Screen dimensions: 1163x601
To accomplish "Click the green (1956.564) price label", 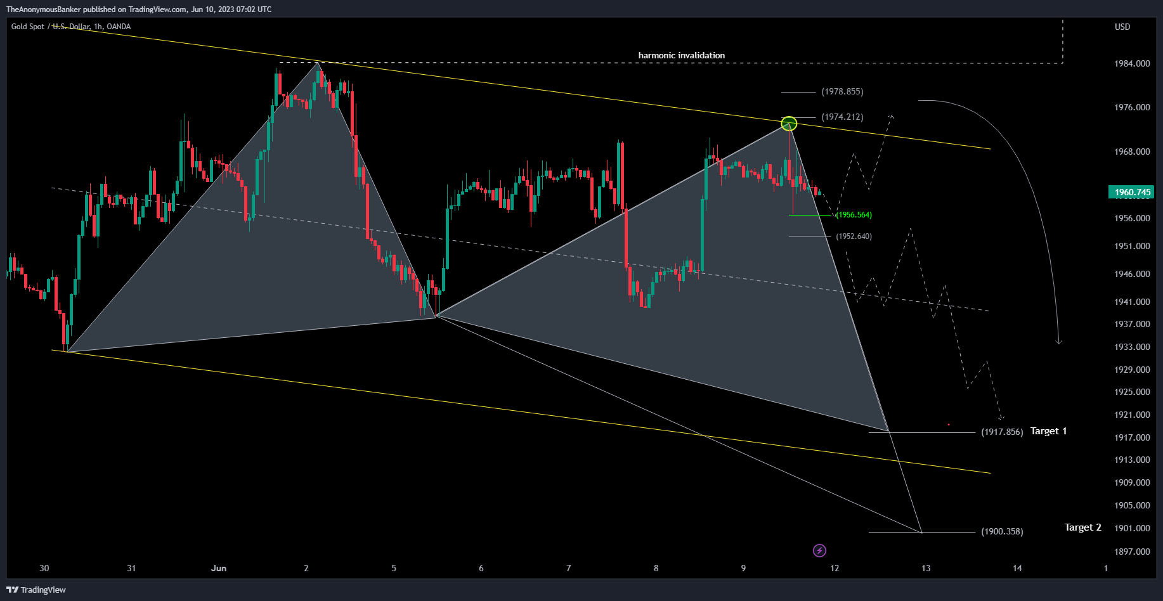I will click(854, 215).
